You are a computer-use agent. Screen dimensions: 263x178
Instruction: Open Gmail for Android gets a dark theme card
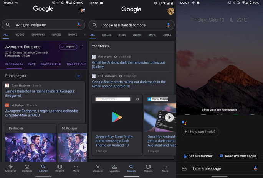[x=162, y=141]
